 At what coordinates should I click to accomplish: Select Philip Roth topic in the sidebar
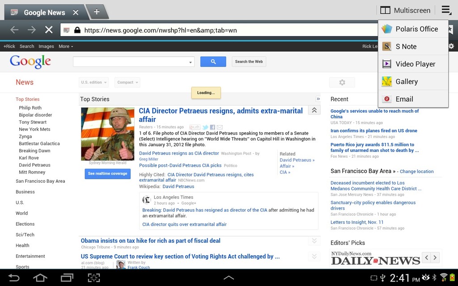pos(30,108)
